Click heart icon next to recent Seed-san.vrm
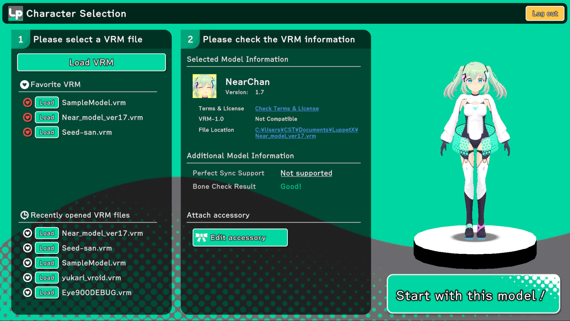Screen dimensions: 570x321 pos(28,248)
